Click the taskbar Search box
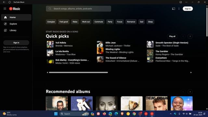Image resolution: width=208 pixels, height=117 pixels. pos(74,114)
